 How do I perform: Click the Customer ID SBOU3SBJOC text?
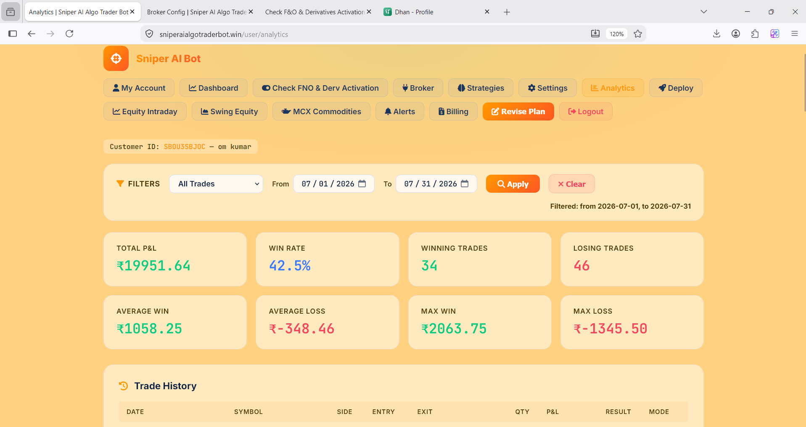click(185, 147)
